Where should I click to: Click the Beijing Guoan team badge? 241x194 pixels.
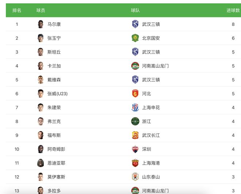(135, 38)
